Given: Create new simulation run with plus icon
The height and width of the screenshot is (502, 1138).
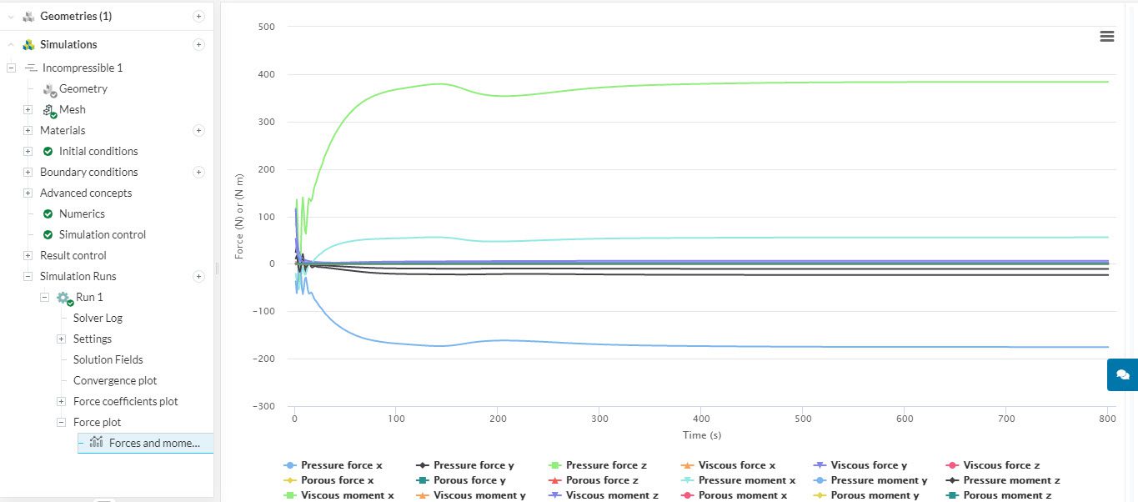Looking at the screenshot, I should click(x=198, y=276).
